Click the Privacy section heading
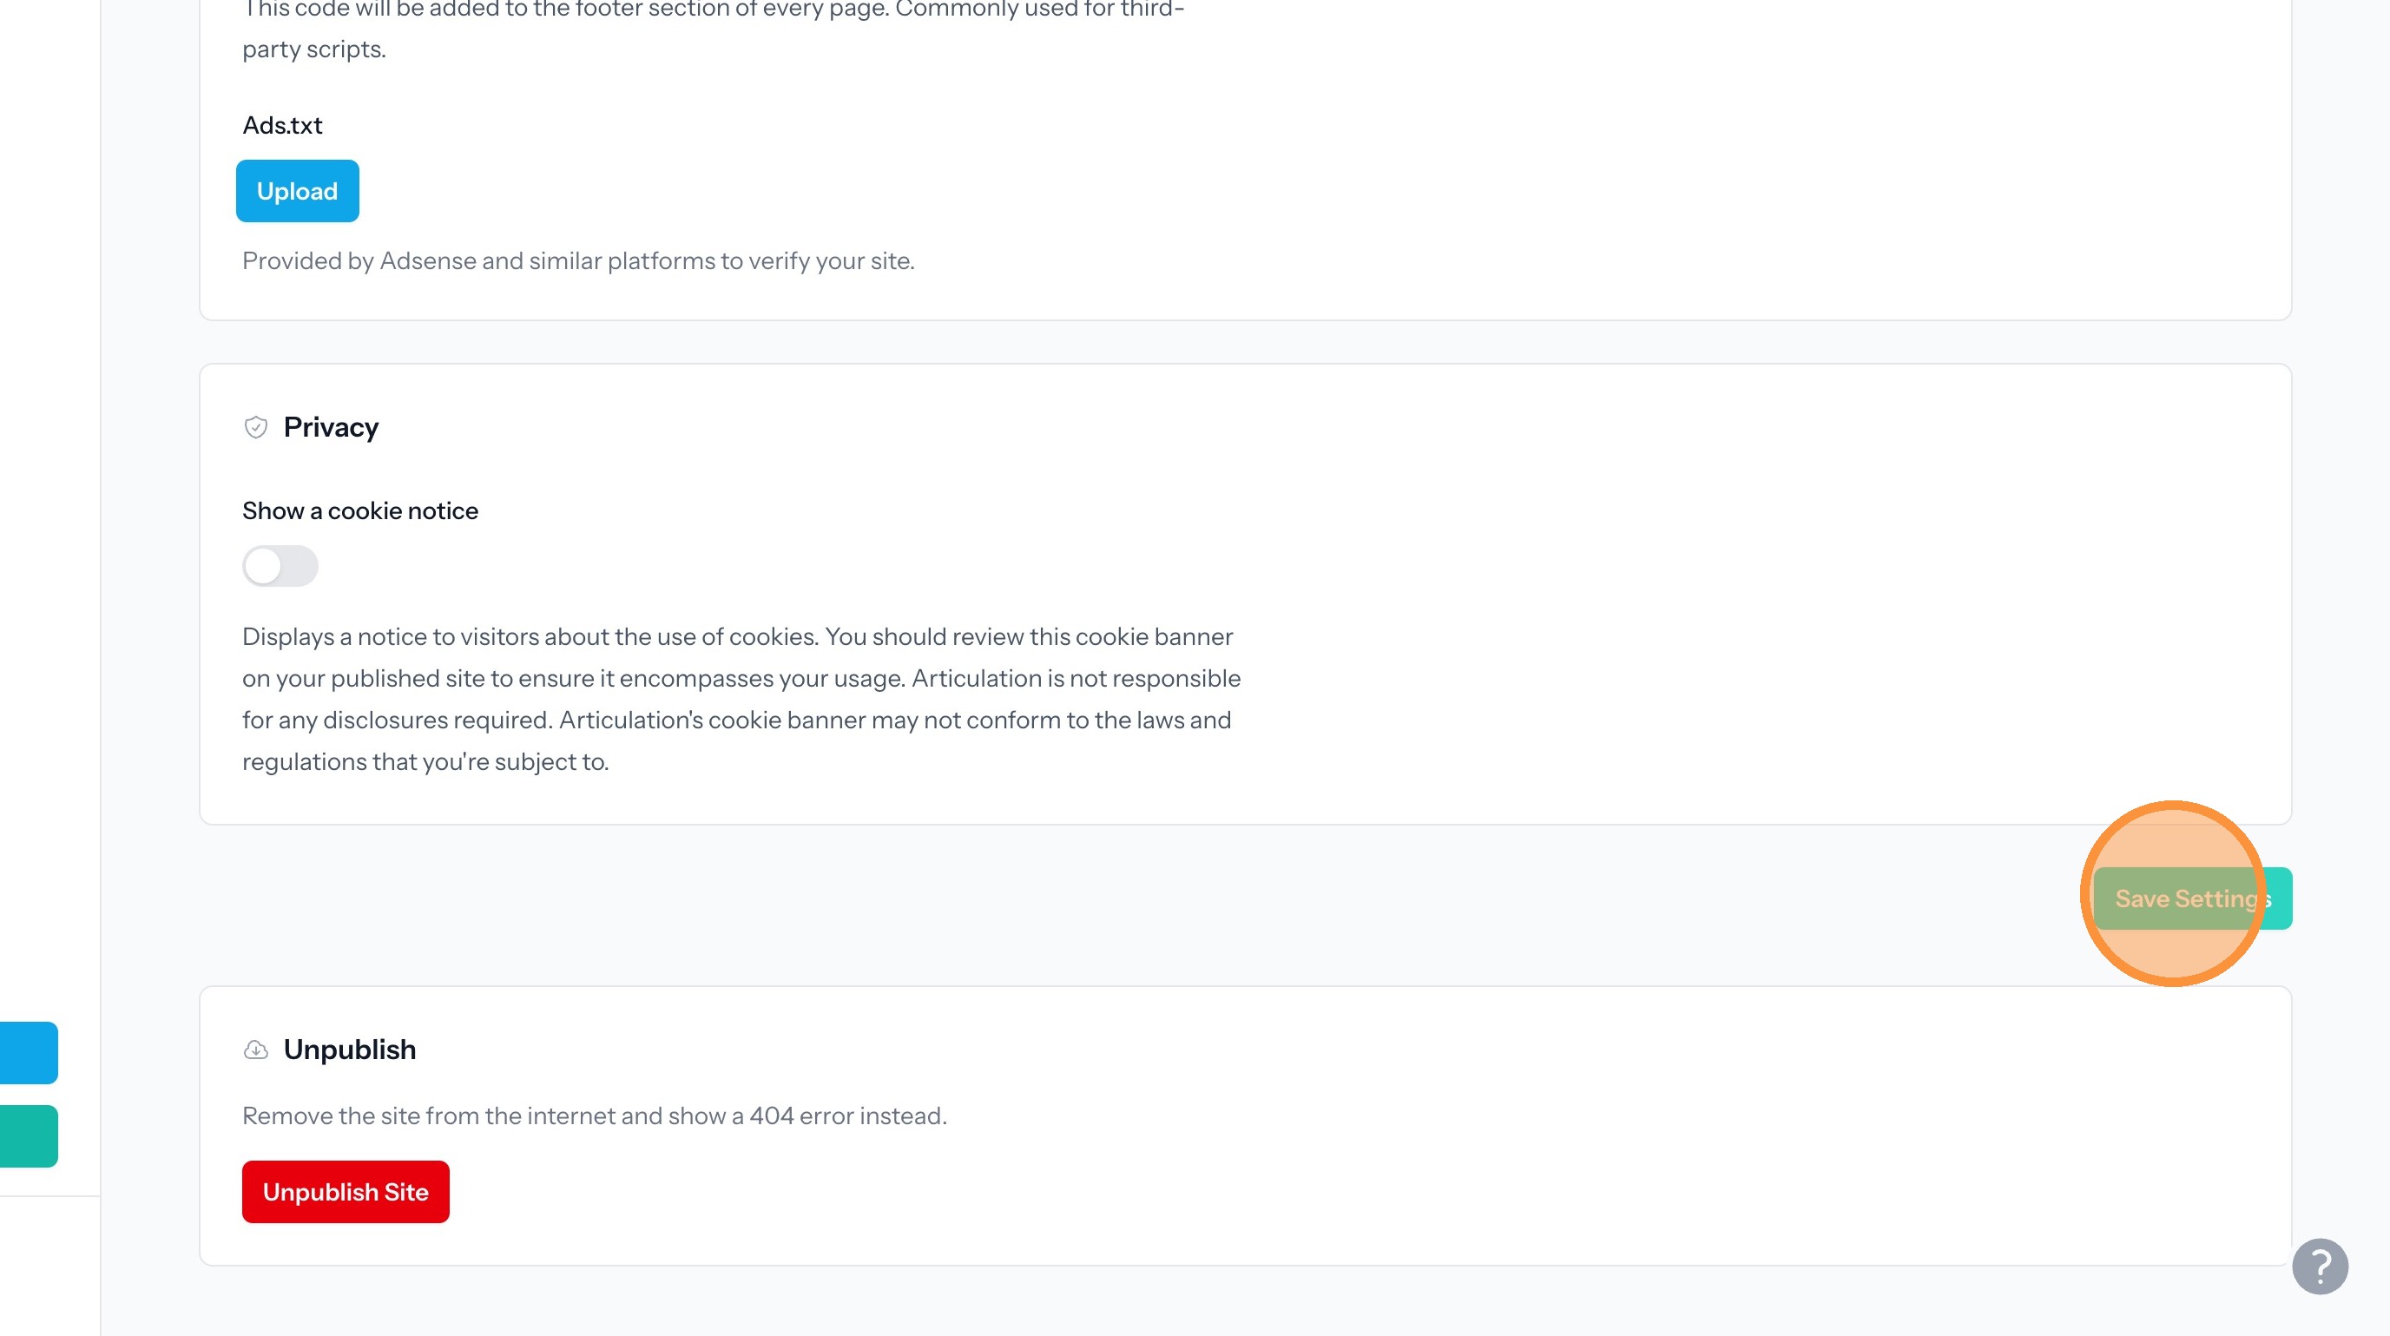2390x1336 pixels. pos(330,427)
